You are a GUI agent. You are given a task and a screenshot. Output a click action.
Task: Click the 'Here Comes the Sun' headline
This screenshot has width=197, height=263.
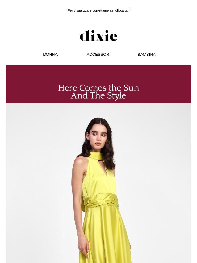click(98, 88)
